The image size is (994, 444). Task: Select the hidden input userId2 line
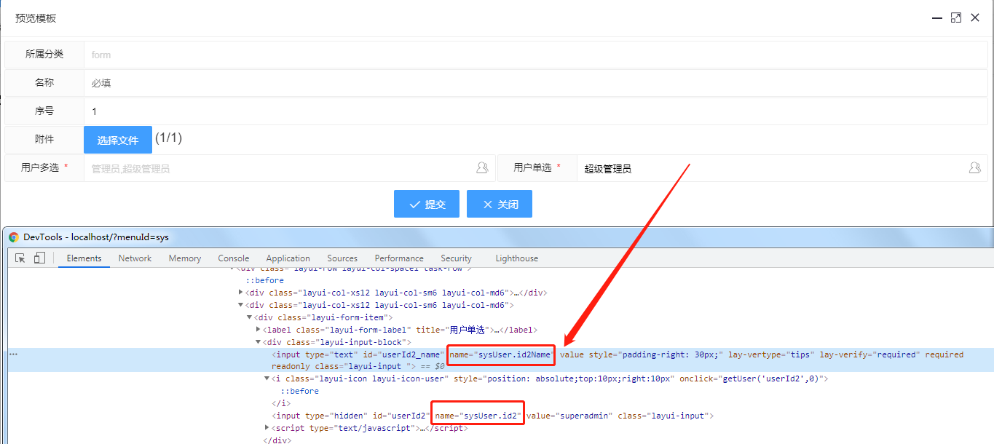492,416
